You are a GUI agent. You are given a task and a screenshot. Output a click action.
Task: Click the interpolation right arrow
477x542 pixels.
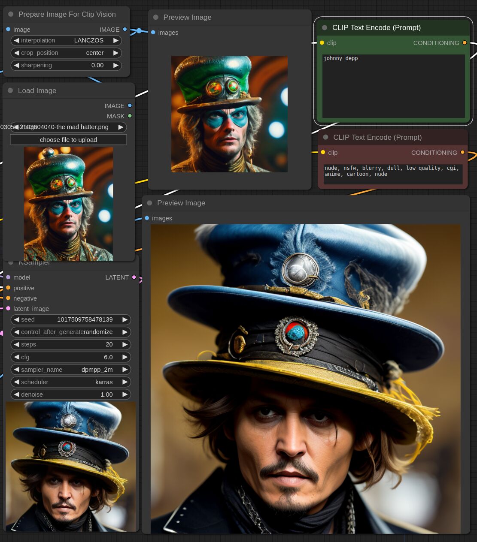(116, 40)
